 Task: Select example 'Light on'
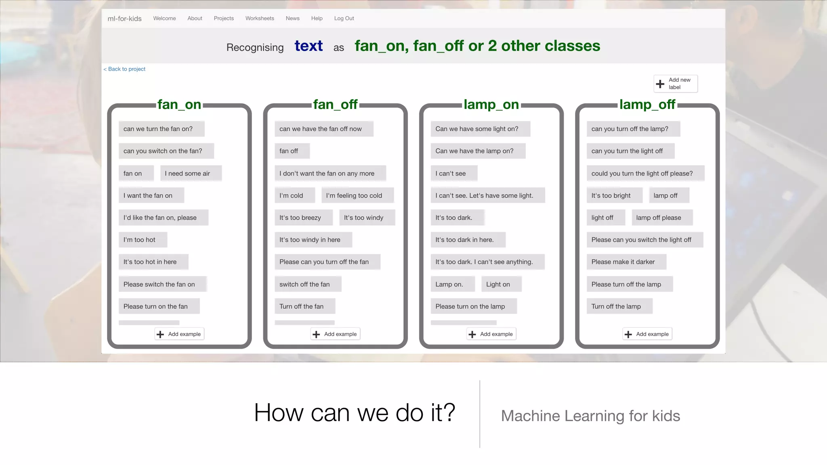(502, 284)
